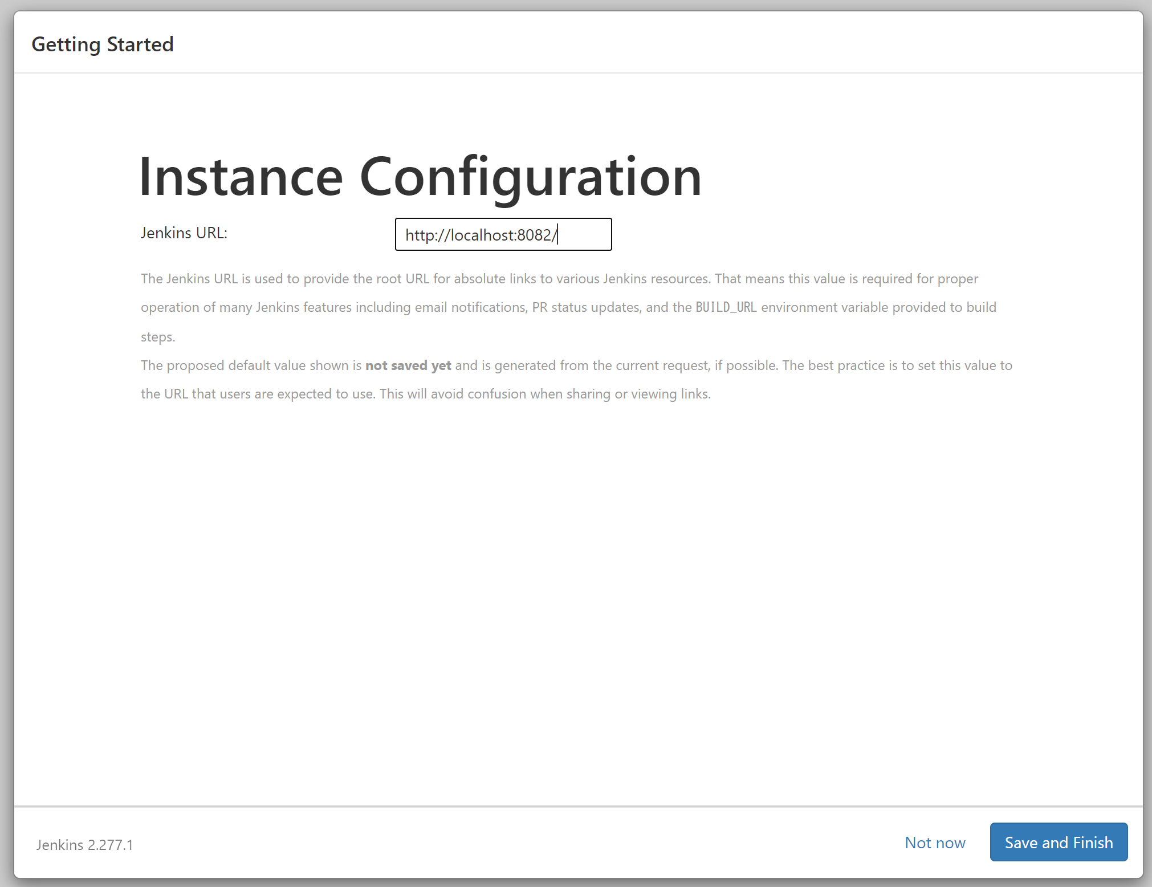Click the Getting Started title text
Screen dimensions: 1152x887
point(103,44)
